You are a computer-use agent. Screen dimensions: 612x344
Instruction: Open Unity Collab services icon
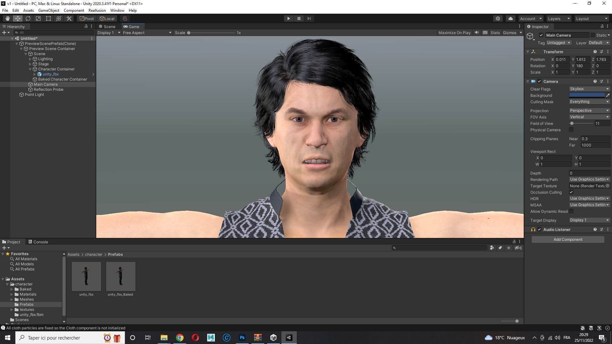point(498,18)
